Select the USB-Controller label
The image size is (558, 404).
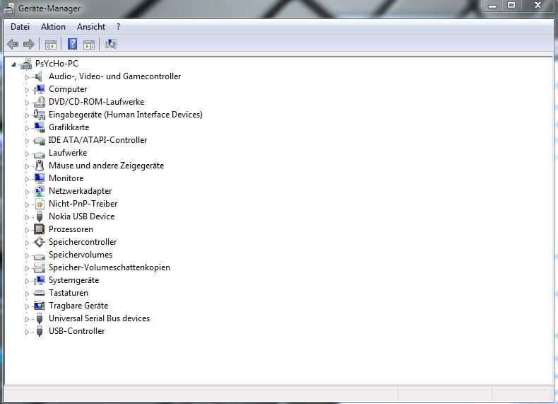(76, 331)
